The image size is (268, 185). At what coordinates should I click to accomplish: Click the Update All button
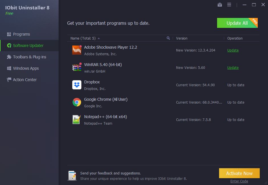pos(237,23)
